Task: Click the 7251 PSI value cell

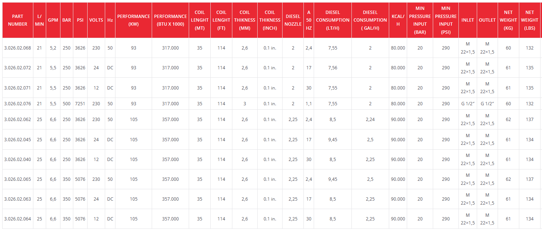Action: [x=80, y=104]
